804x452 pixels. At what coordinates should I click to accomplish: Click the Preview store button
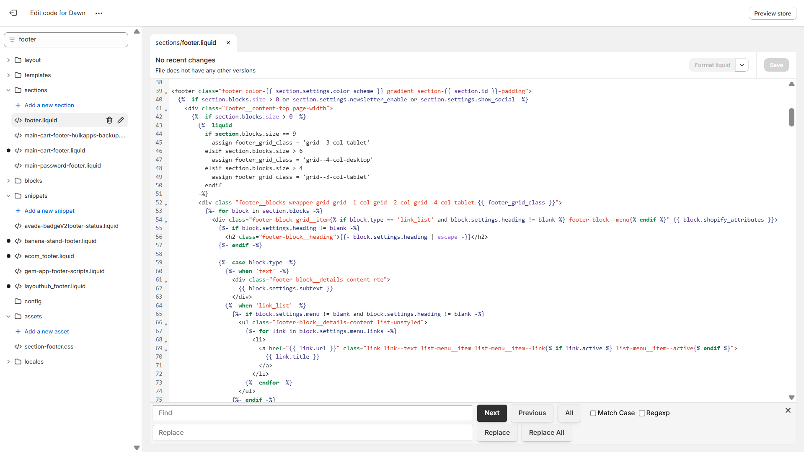(x=772, y=13)
